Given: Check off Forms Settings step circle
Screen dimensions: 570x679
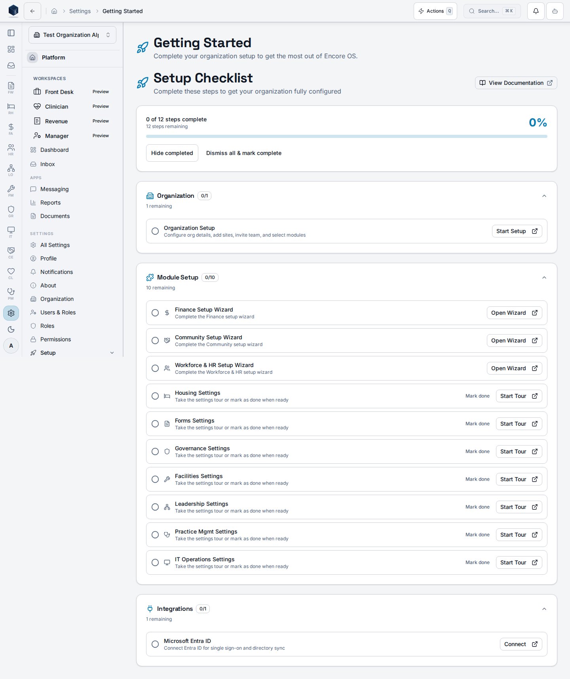Looking at the screenshot, I should tap(155, 424).
